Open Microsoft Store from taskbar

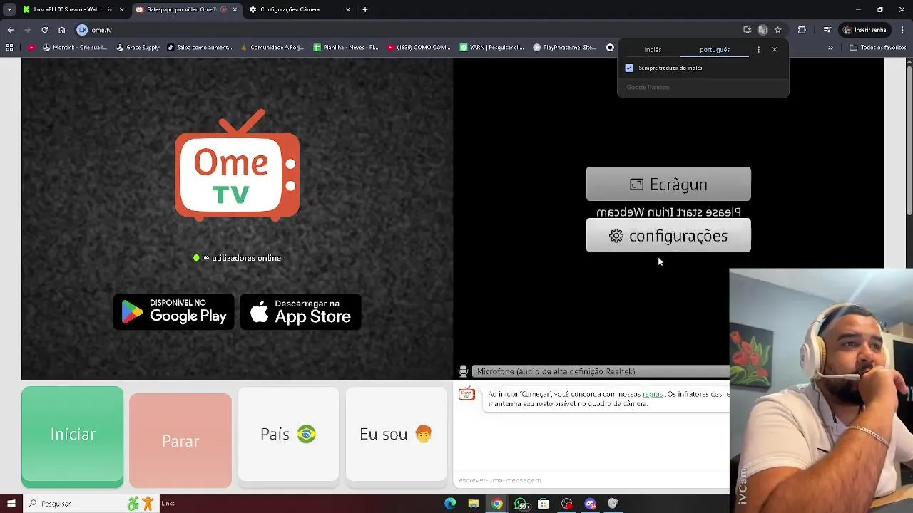544,504
